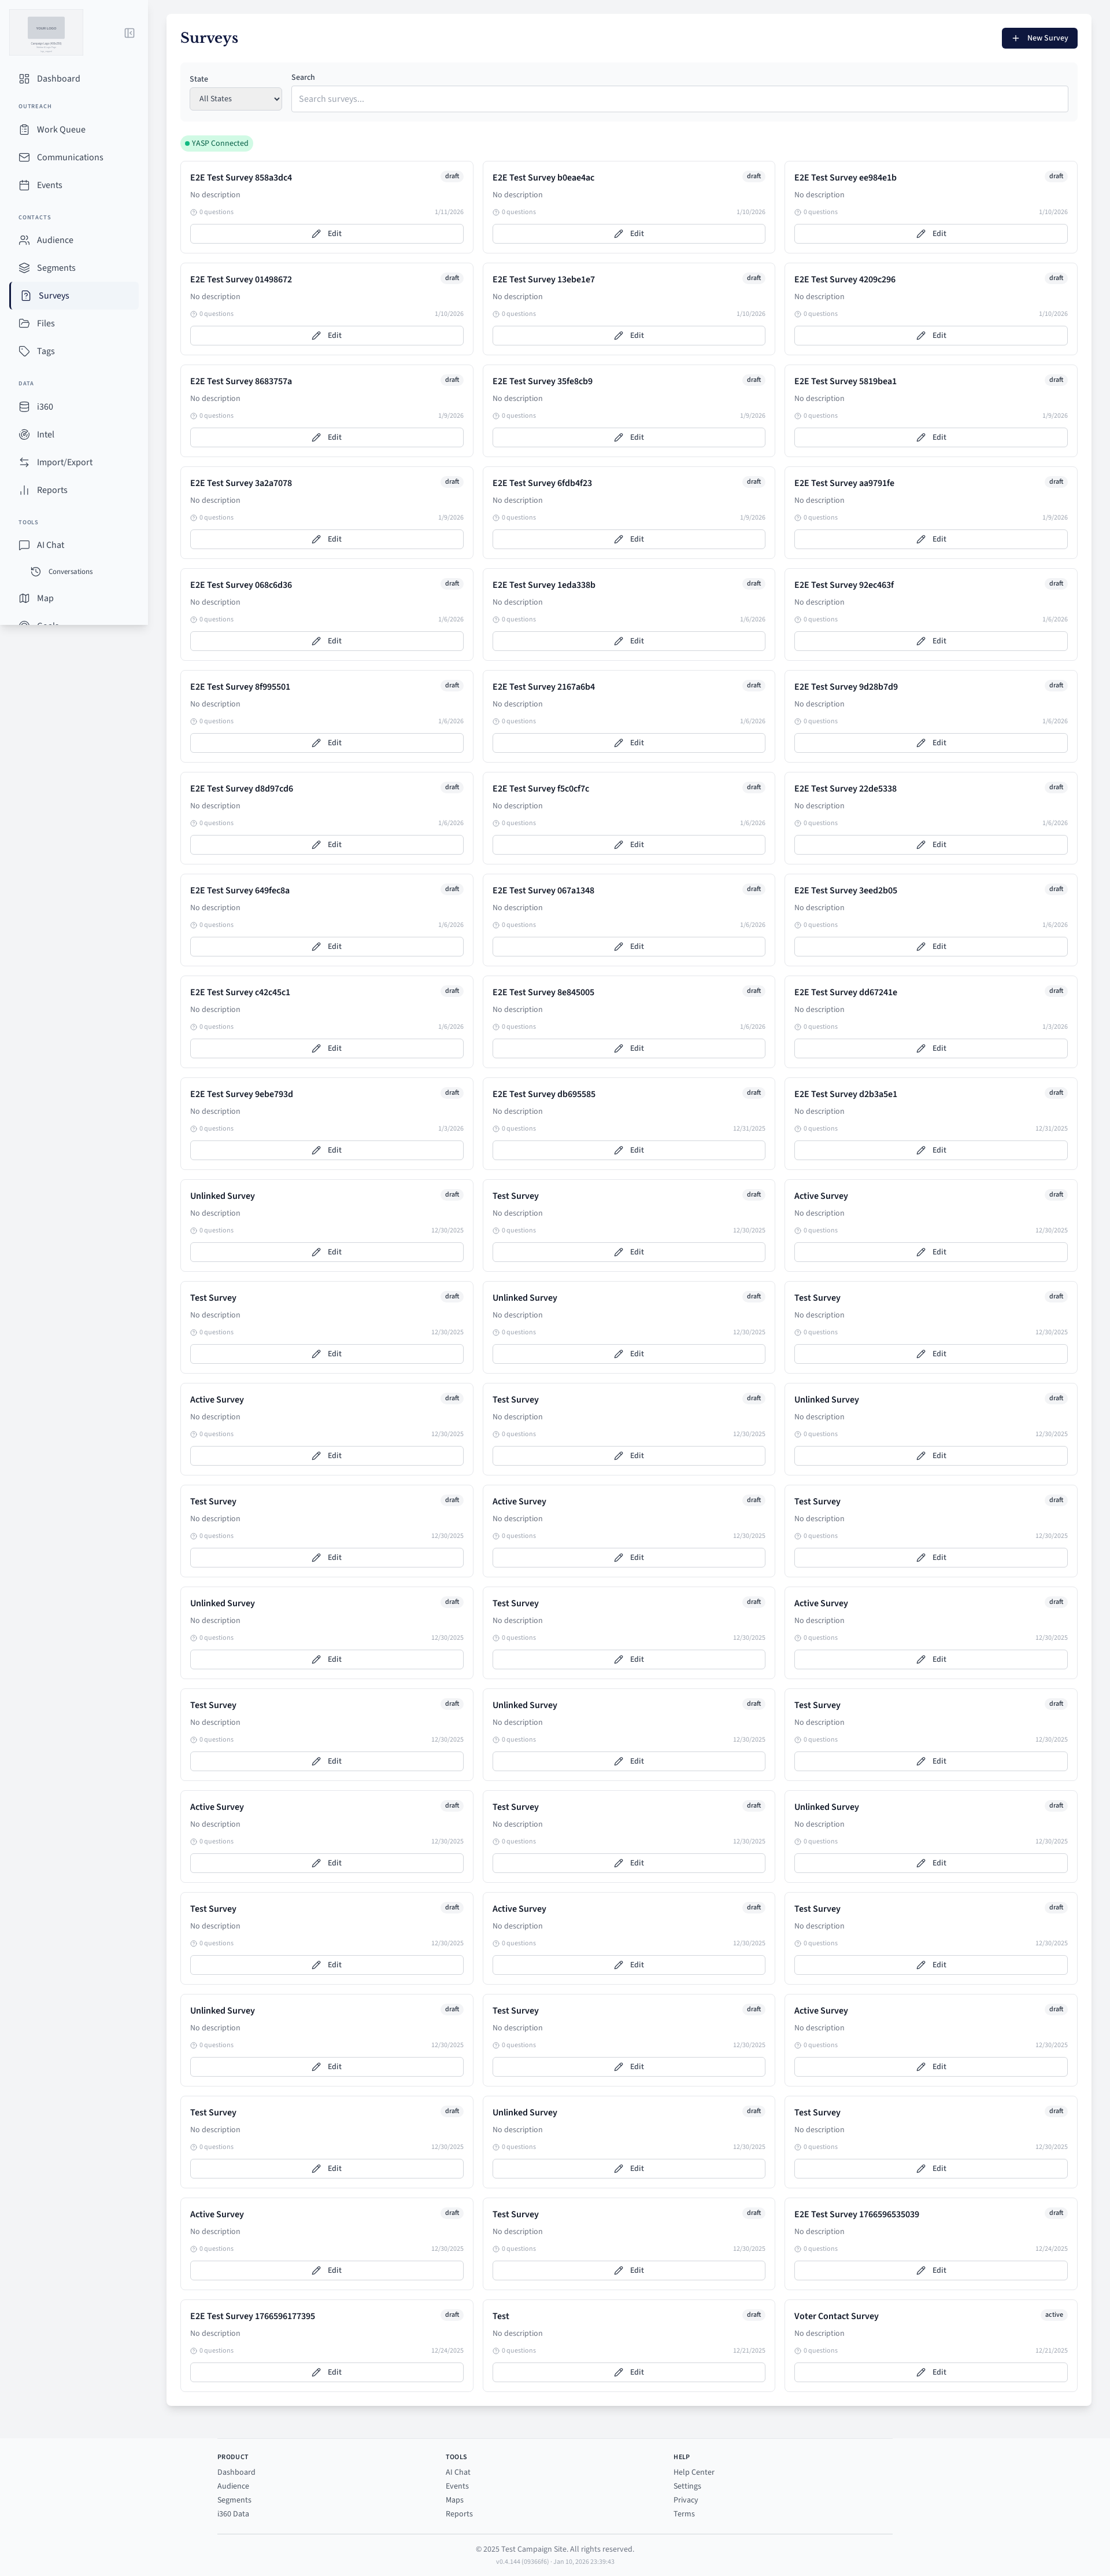Open Audience in the sidebar

pos(54,241)
